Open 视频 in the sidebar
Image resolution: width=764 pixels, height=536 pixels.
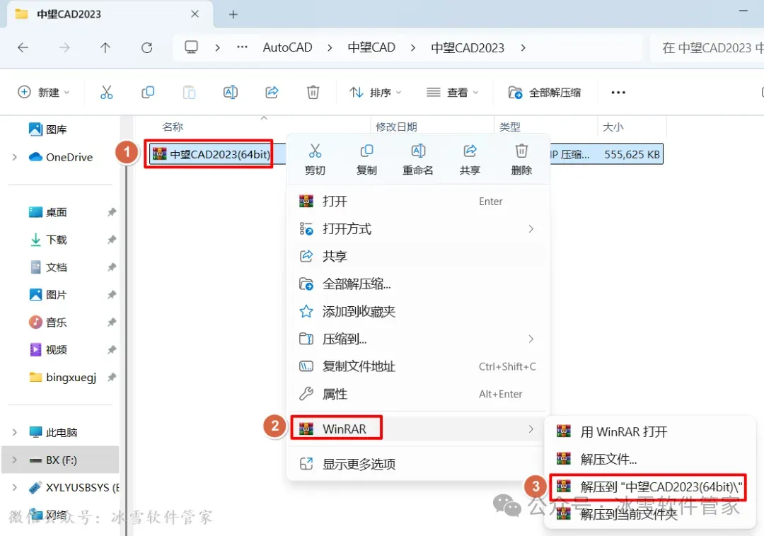pos(48,349)
